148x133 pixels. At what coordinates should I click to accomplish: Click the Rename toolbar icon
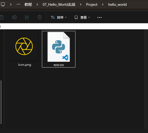14,17
